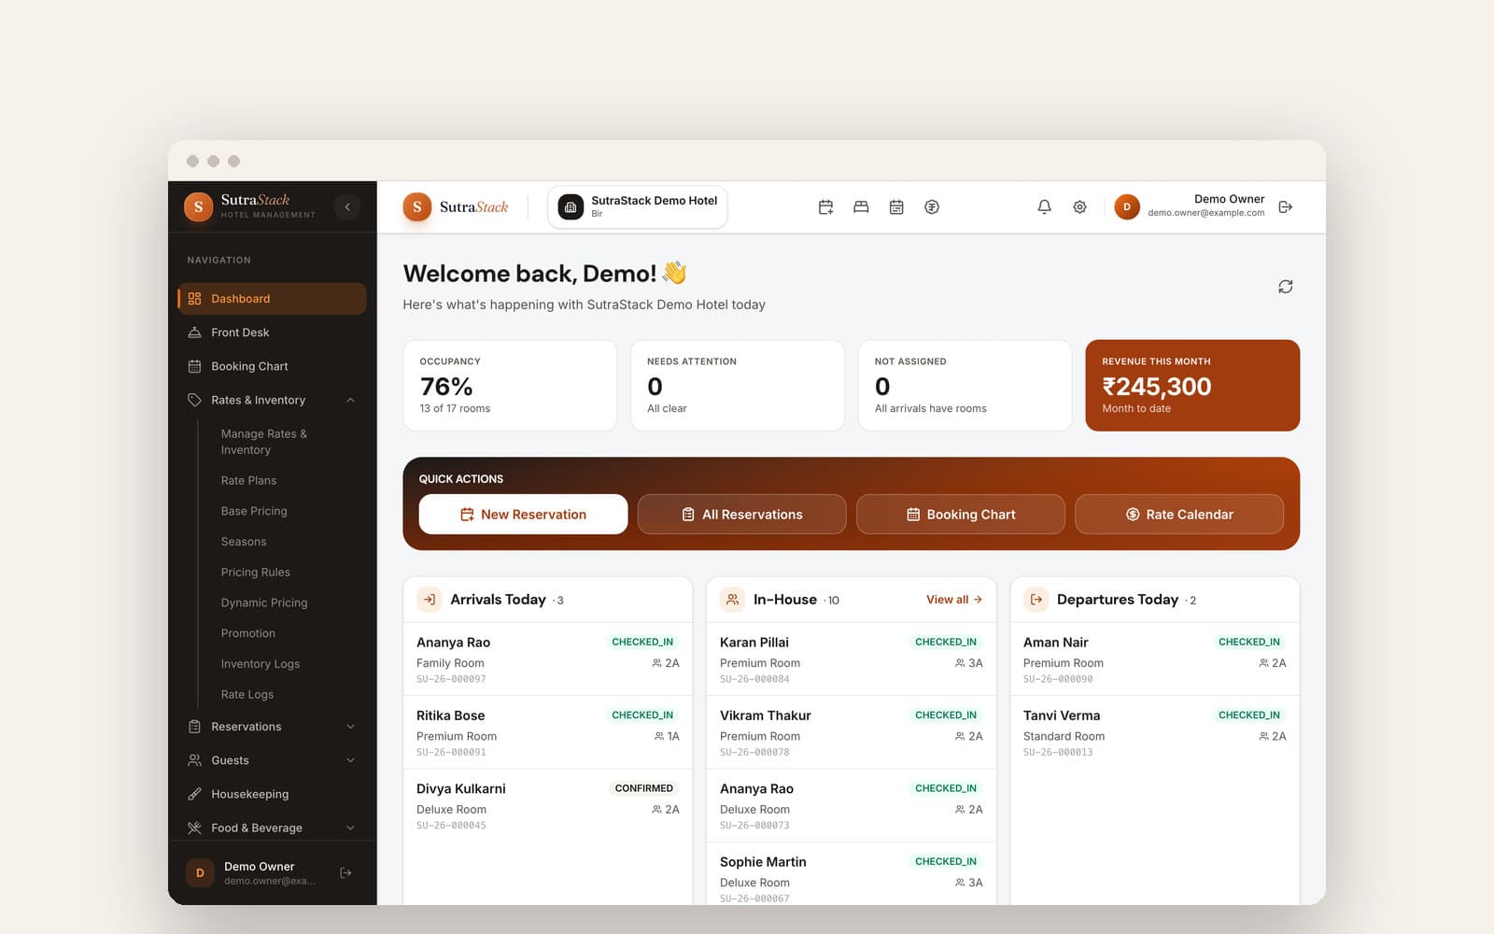Viewport: 1494px width, 934px height.
Task: Open Seasons submenu item
Action: tap(244, 542)
